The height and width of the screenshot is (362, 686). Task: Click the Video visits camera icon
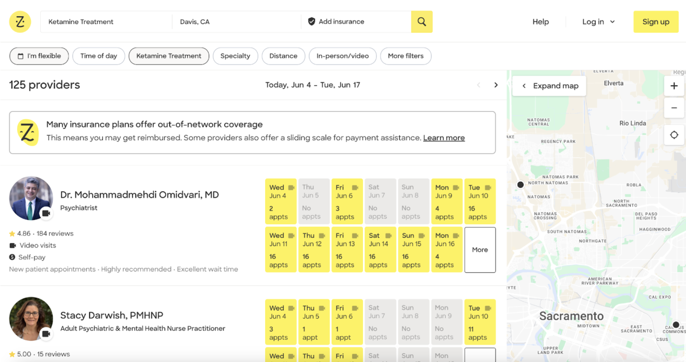pyautogui.click(x=13, y=246)
